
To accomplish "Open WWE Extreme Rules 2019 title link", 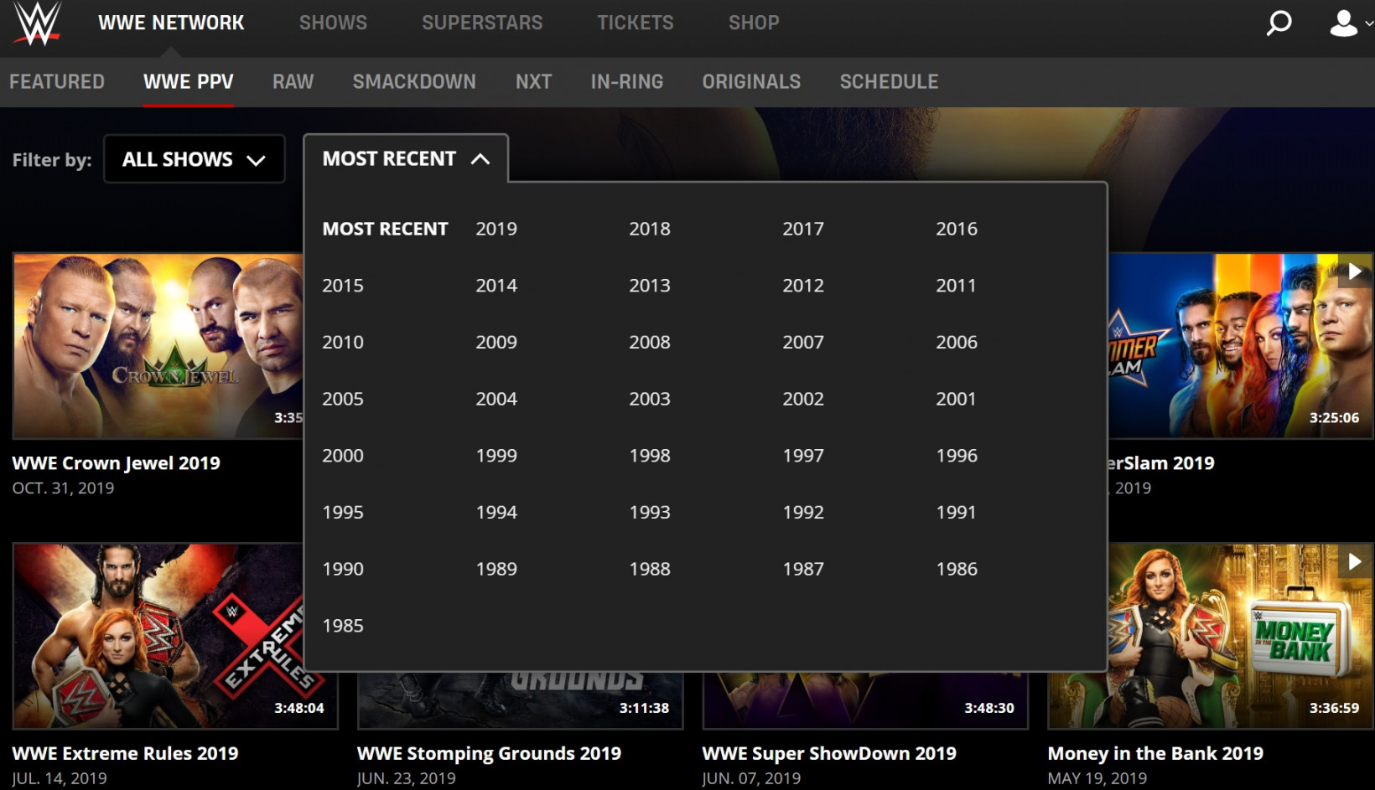I will [x=125, y=753].
